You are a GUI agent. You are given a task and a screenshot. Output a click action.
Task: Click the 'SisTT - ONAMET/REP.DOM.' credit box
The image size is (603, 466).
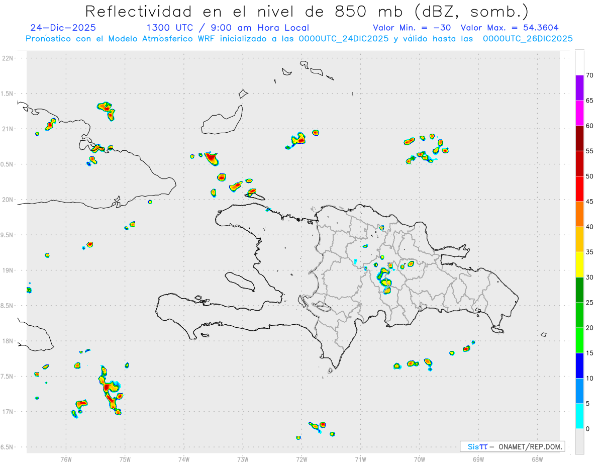coord(512,446)
